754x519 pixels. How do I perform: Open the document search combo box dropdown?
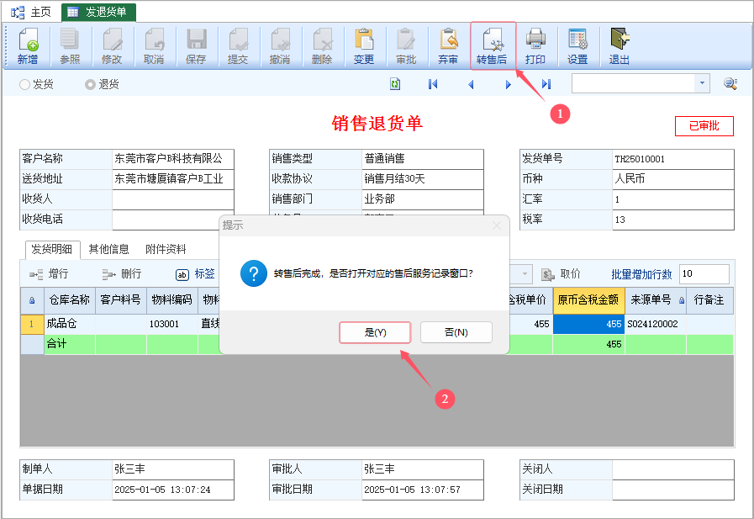pos(702,83)
